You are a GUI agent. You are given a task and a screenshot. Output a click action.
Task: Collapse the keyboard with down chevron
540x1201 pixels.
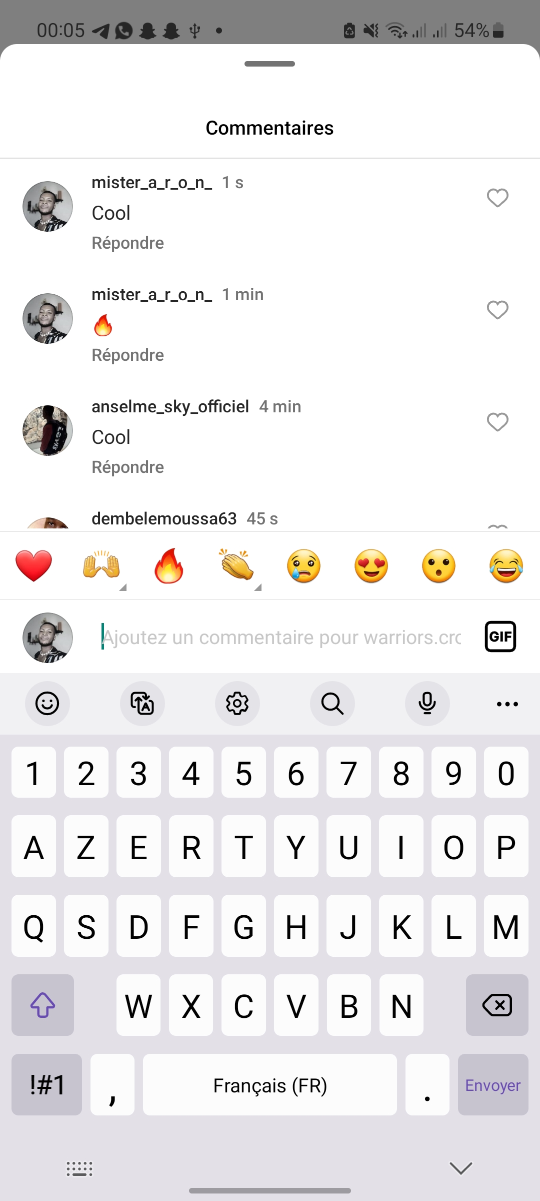(x=461, y=1168)
